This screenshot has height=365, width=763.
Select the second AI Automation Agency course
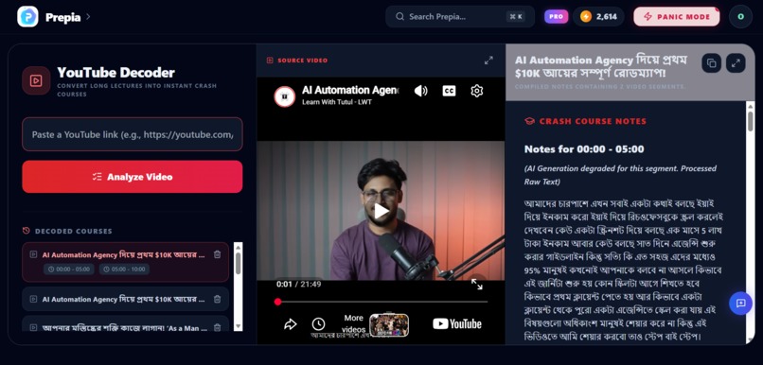(126, 299)
